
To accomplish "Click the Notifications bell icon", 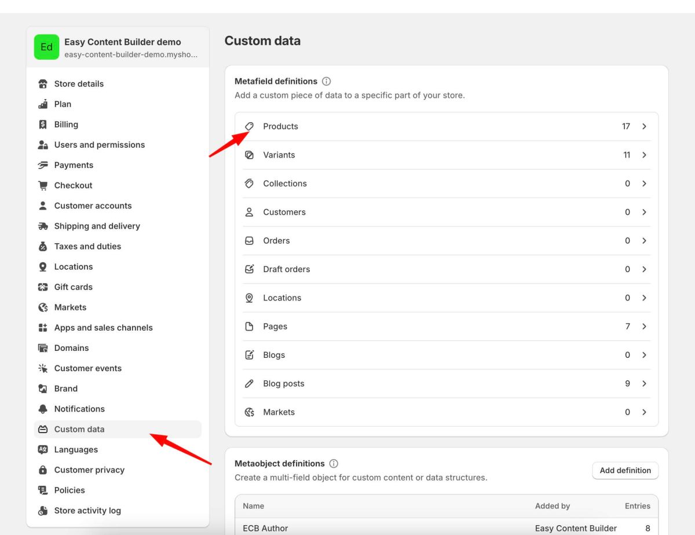I will coord(43,409).
